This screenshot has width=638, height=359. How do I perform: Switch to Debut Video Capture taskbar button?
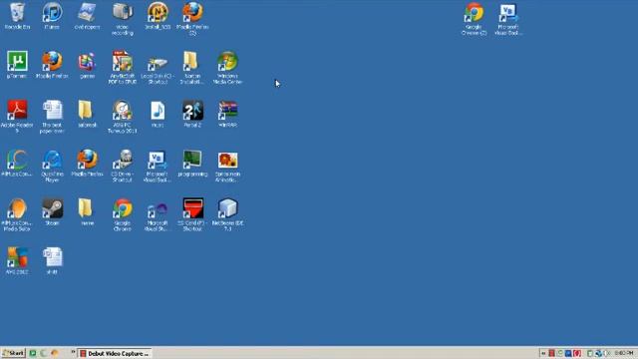tap(115, 353)
